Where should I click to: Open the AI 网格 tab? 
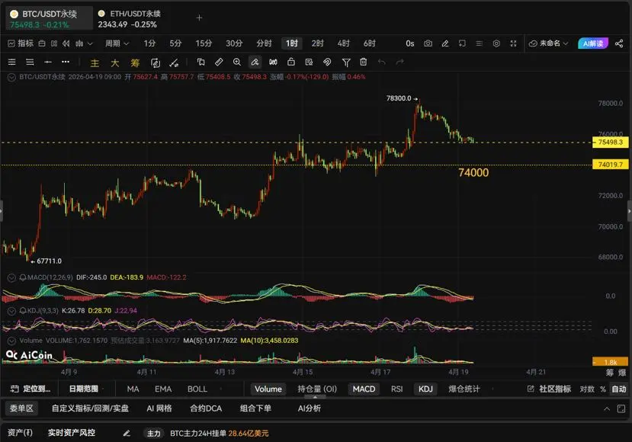point(159,408)
